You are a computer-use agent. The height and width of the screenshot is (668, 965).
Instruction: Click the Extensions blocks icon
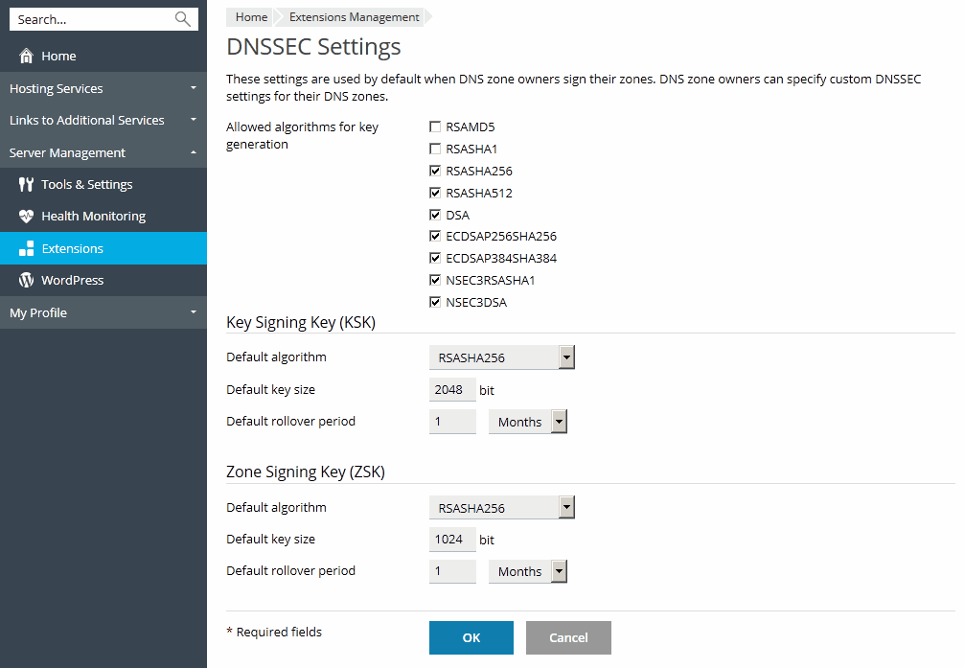click(26, 249)
